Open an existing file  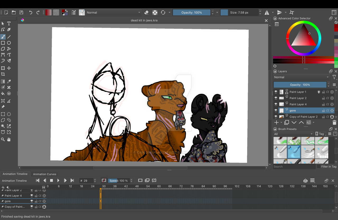click(13, 12)
